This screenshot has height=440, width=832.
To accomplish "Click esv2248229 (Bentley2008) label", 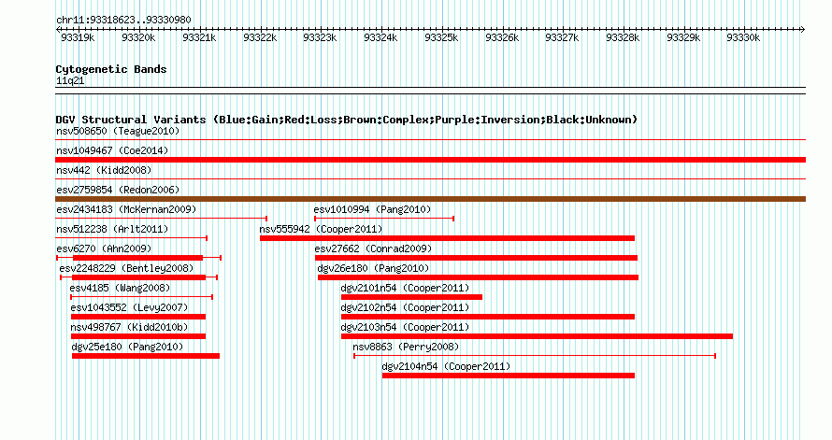I will 126,268.
